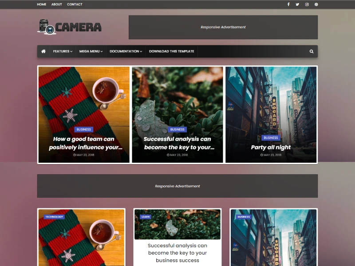This screenshot has width=355, height=266.
Task: Open the Pinterest social icon
Action: [x=316, y=4]
